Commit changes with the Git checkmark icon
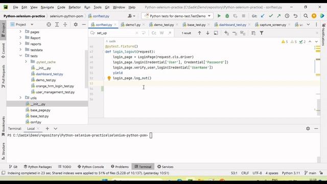The width and height of the screenshot is (327, 184). tap(271, 16)
